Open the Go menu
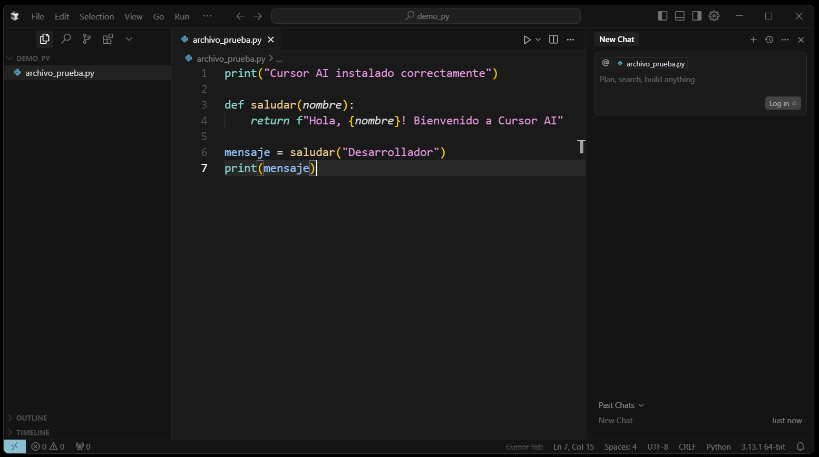 [x=159, y=16]
